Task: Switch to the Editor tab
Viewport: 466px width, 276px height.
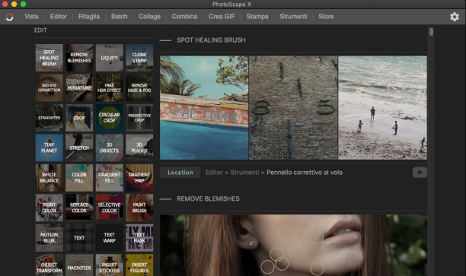Action: tap(58, 17)
